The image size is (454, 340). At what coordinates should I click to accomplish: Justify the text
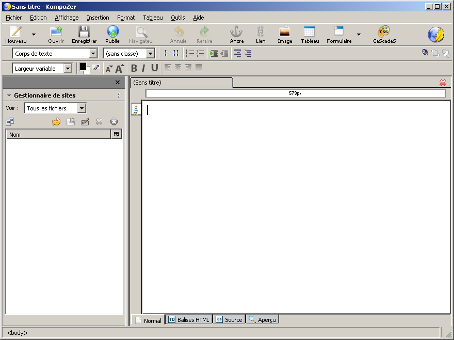(x=199, y=68)
